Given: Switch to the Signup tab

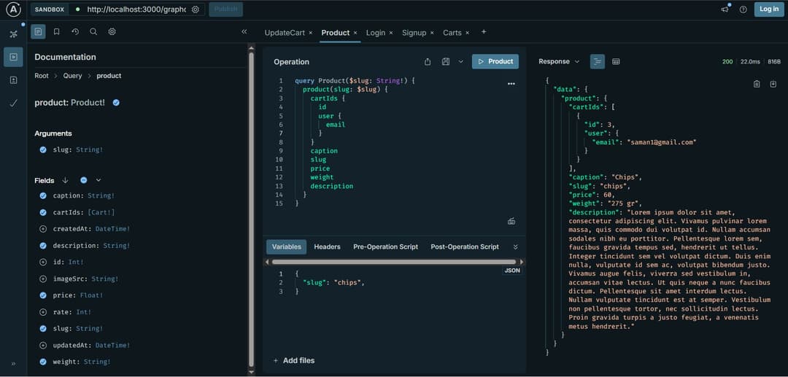Looking at the screenshot, I should pyautogui.click(x=414, y=33).
